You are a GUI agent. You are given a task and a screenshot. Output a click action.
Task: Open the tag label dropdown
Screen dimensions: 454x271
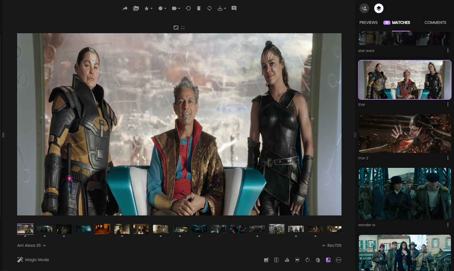point(176,8)
